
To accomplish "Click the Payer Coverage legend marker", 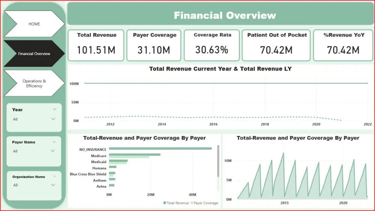I will (x=192, y=203).
